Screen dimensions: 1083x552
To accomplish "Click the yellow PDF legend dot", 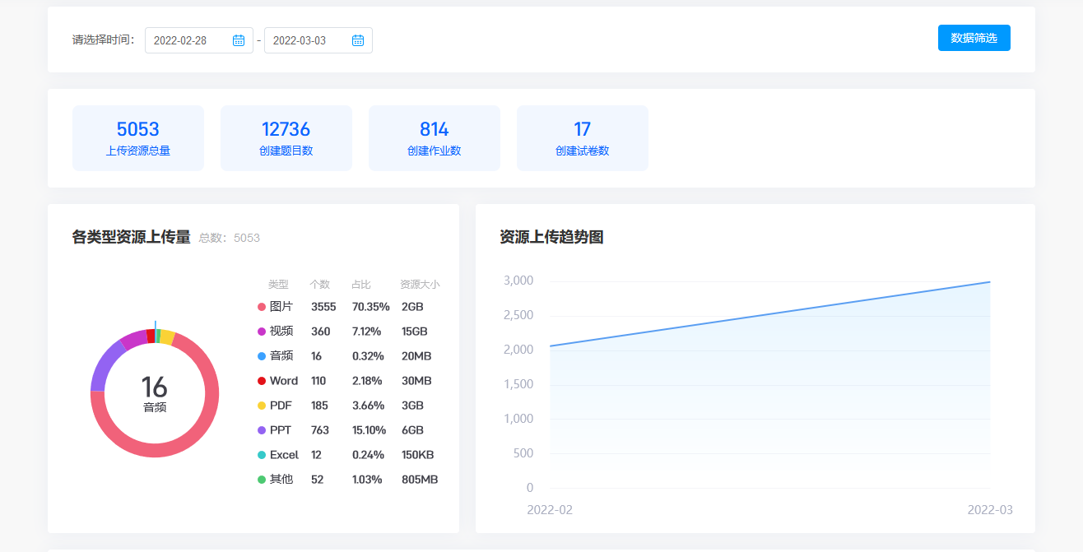I will [x=262, y=406].
